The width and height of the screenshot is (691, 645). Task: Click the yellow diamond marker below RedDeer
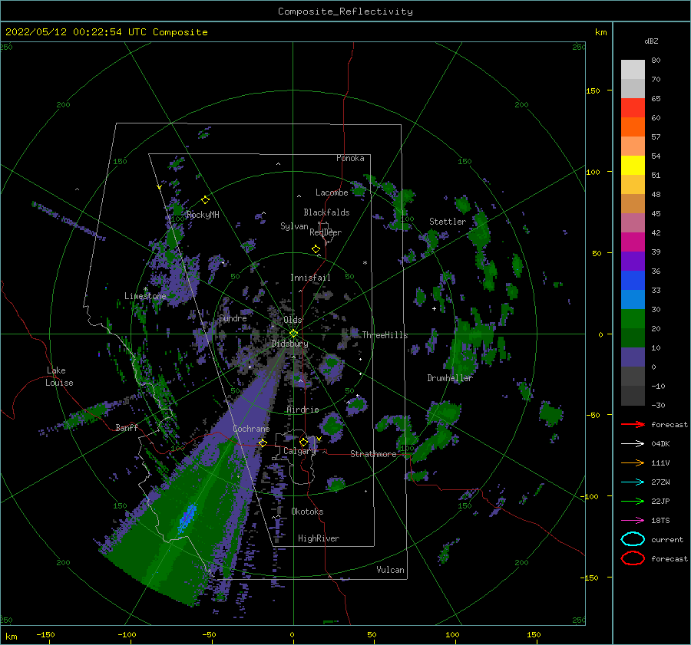coord(316,249)
